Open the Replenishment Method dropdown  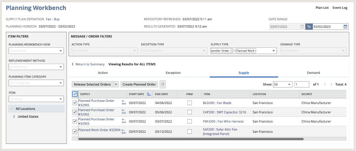point(36,67)
